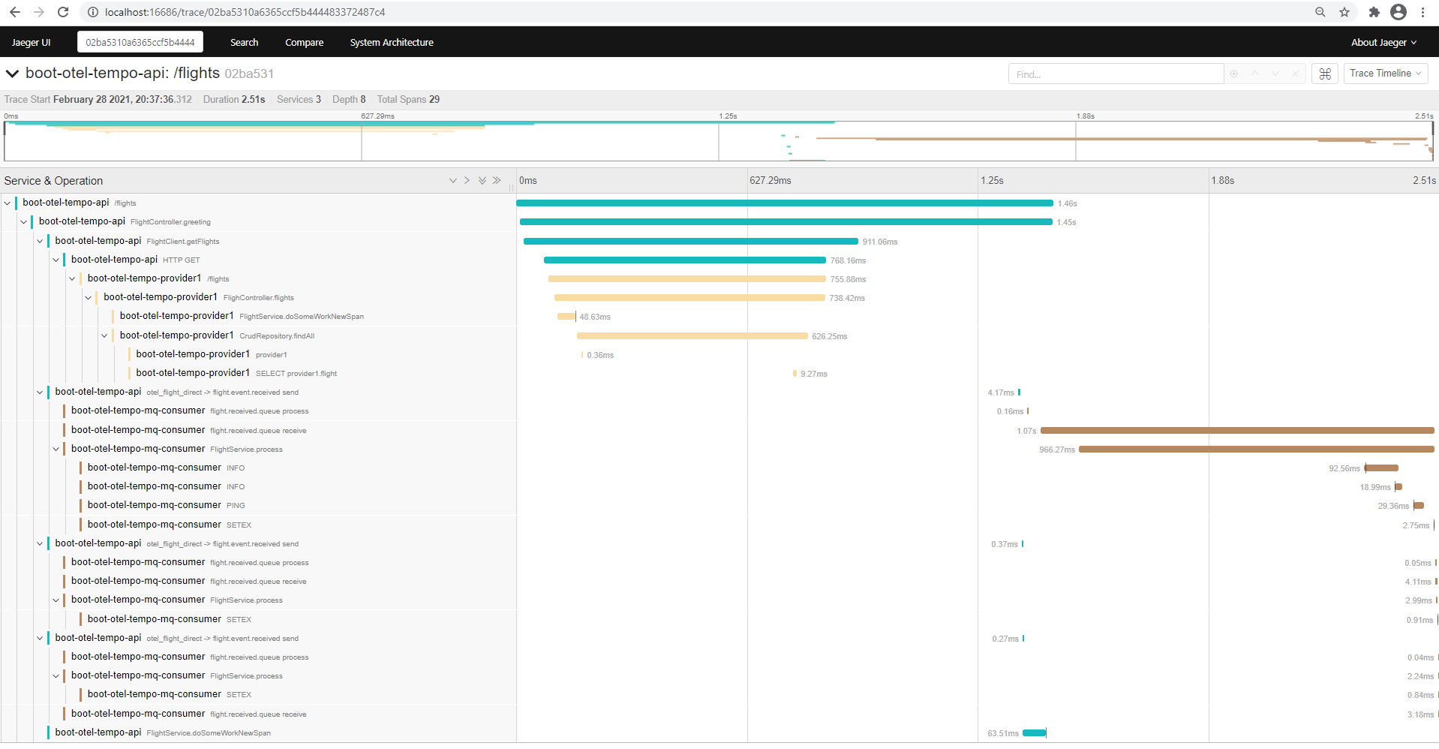Collapse CrudRepository.findAll span
The width and height of the screenshot is (1439, 749).
104,335
